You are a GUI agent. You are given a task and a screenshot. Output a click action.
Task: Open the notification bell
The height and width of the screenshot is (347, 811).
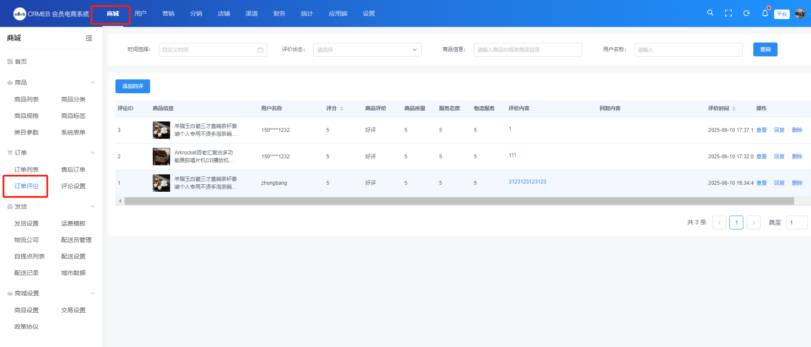(765, 13)
